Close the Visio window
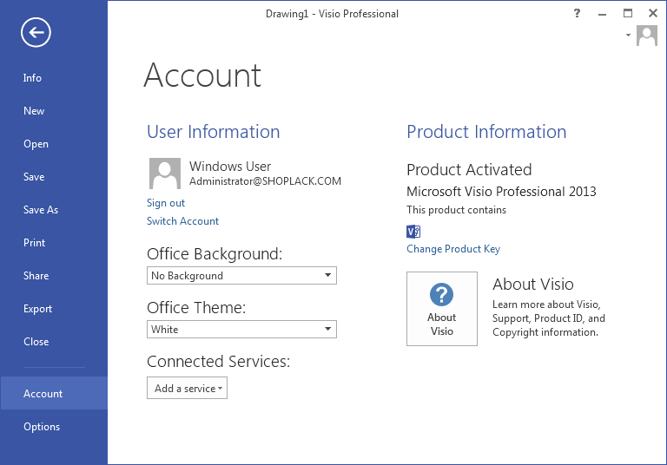 [653, 13]
